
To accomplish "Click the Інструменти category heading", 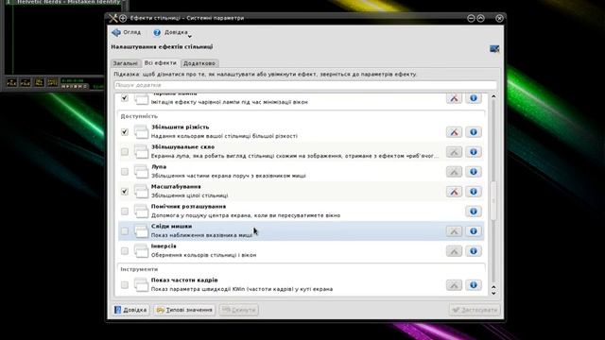I will [139, 269].
